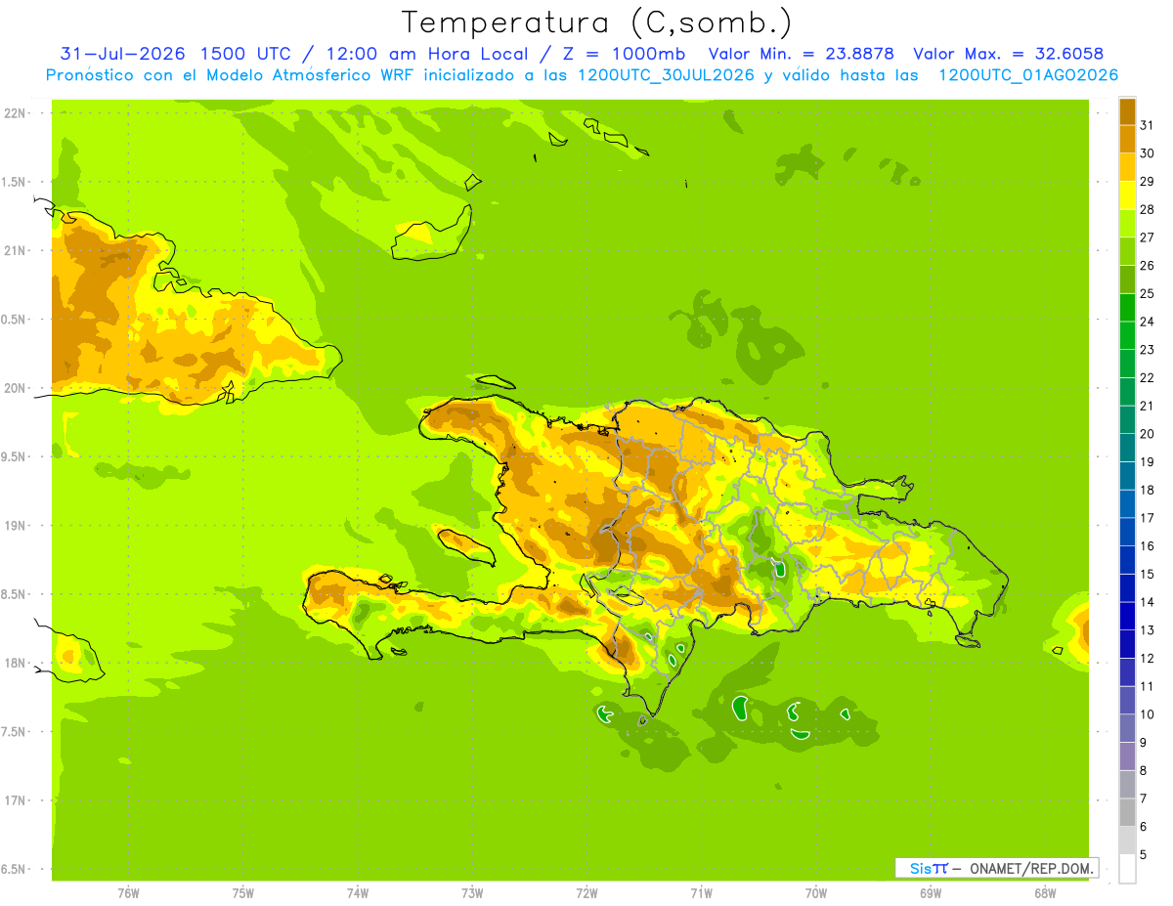The image size is (1173, 906).
Task: Click the latitude label 18N
Action: point(15,664)
